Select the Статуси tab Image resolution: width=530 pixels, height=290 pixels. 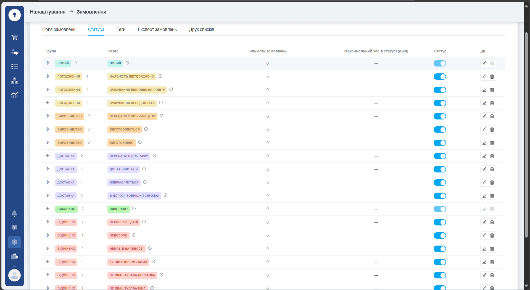click(x=96, y=29)
